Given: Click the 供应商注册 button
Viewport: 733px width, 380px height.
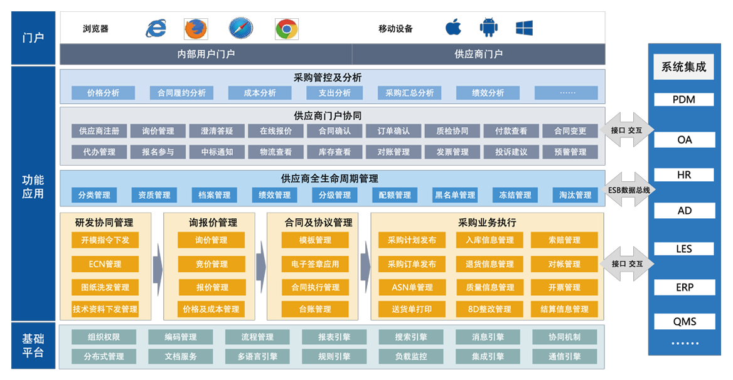Looking at the screenshot, I should [99, 131].
